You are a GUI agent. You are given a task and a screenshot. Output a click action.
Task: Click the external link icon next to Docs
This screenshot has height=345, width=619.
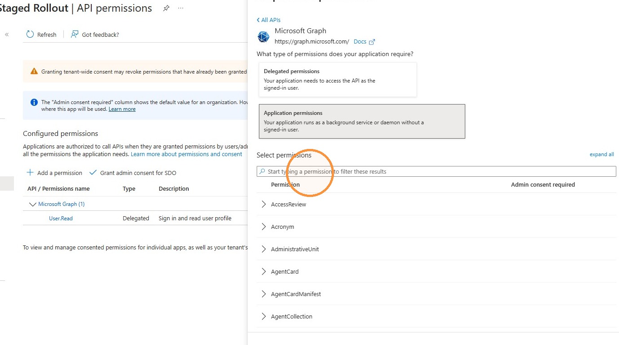click(372, 42)
